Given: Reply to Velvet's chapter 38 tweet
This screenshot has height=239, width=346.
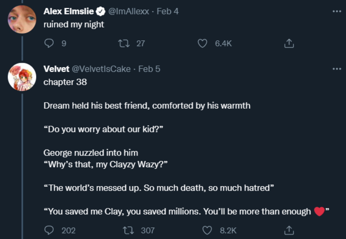Looking at the screenshot, I should point(49,230).
